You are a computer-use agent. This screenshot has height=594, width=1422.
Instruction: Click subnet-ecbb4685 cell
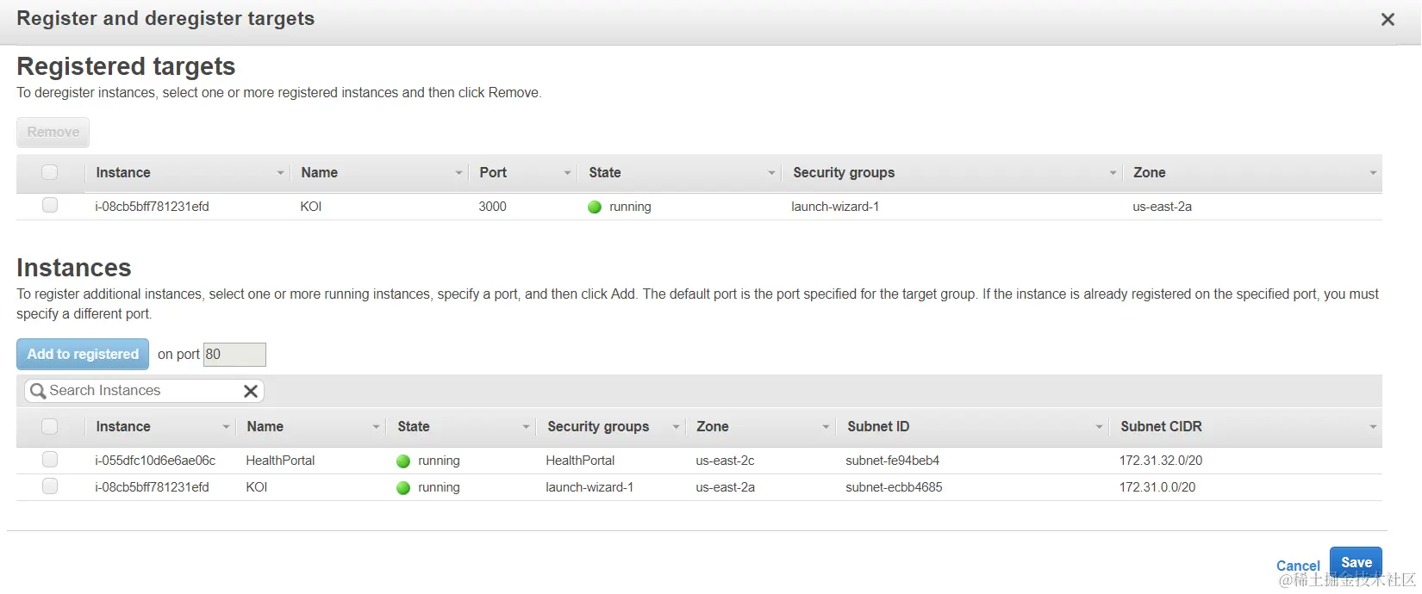[894, 487]
